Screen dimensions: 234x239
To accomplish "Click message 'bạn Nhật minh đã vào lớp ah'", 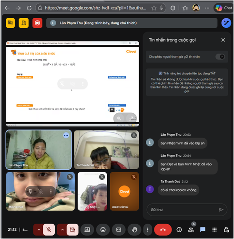I will [183, 143].
